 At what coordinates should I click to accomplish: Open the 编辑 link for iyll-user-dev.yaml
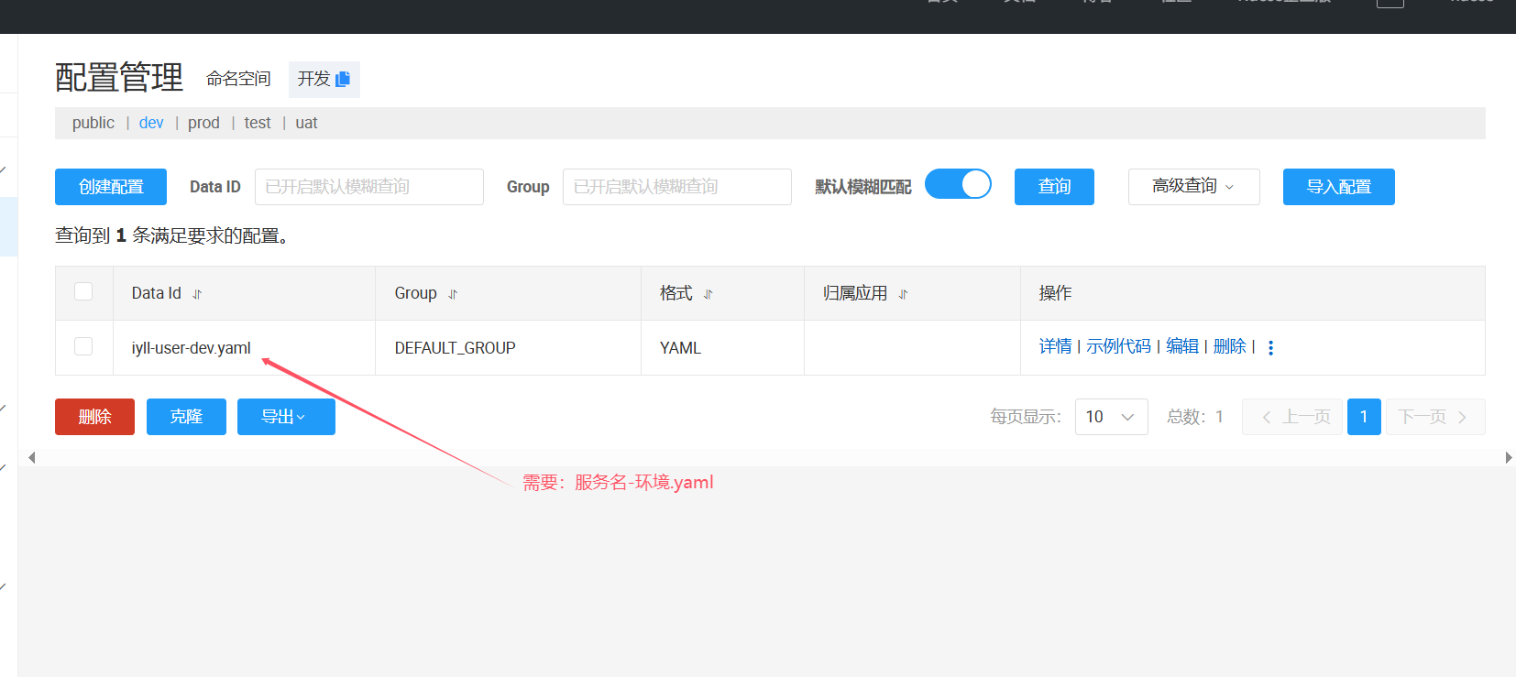[1182, 346]
